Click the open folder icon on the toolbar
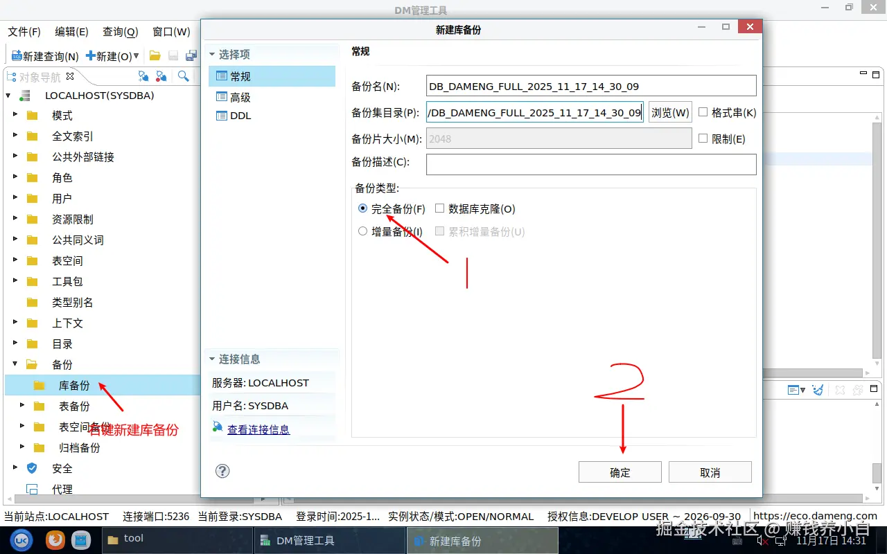Screen dimensions: 887x554 click(x=154, y=56)
